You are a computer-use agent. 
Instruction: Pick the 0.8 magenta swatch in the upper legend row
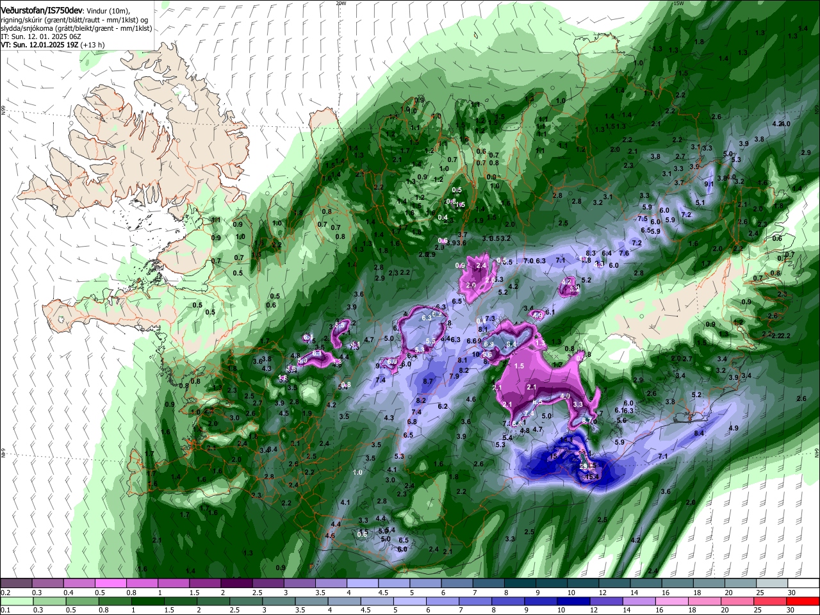142,583
